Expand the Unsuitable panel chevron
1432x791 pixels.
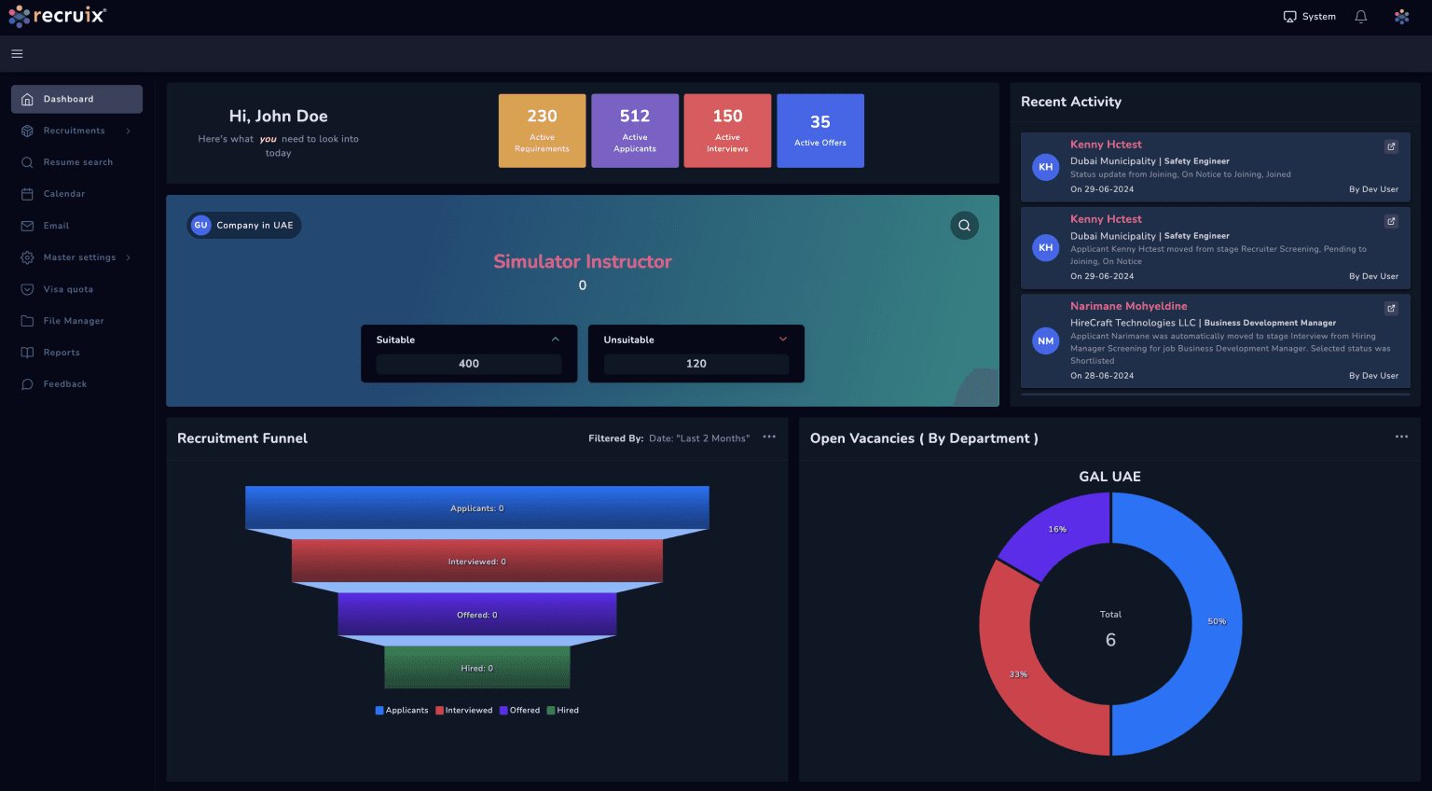click(783, 340)
